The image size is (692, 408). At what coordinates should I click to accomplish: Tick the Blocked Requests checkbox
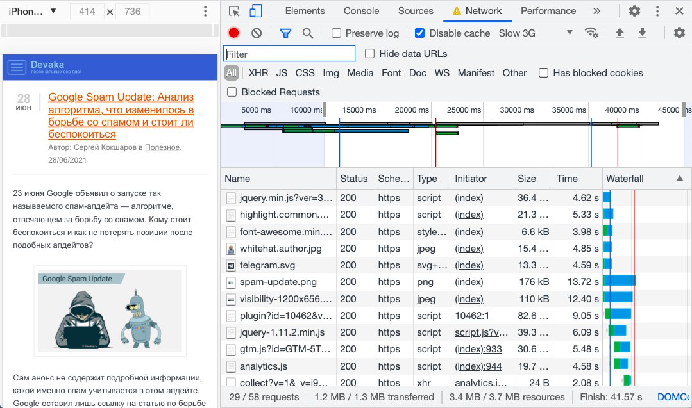point(232,92)
